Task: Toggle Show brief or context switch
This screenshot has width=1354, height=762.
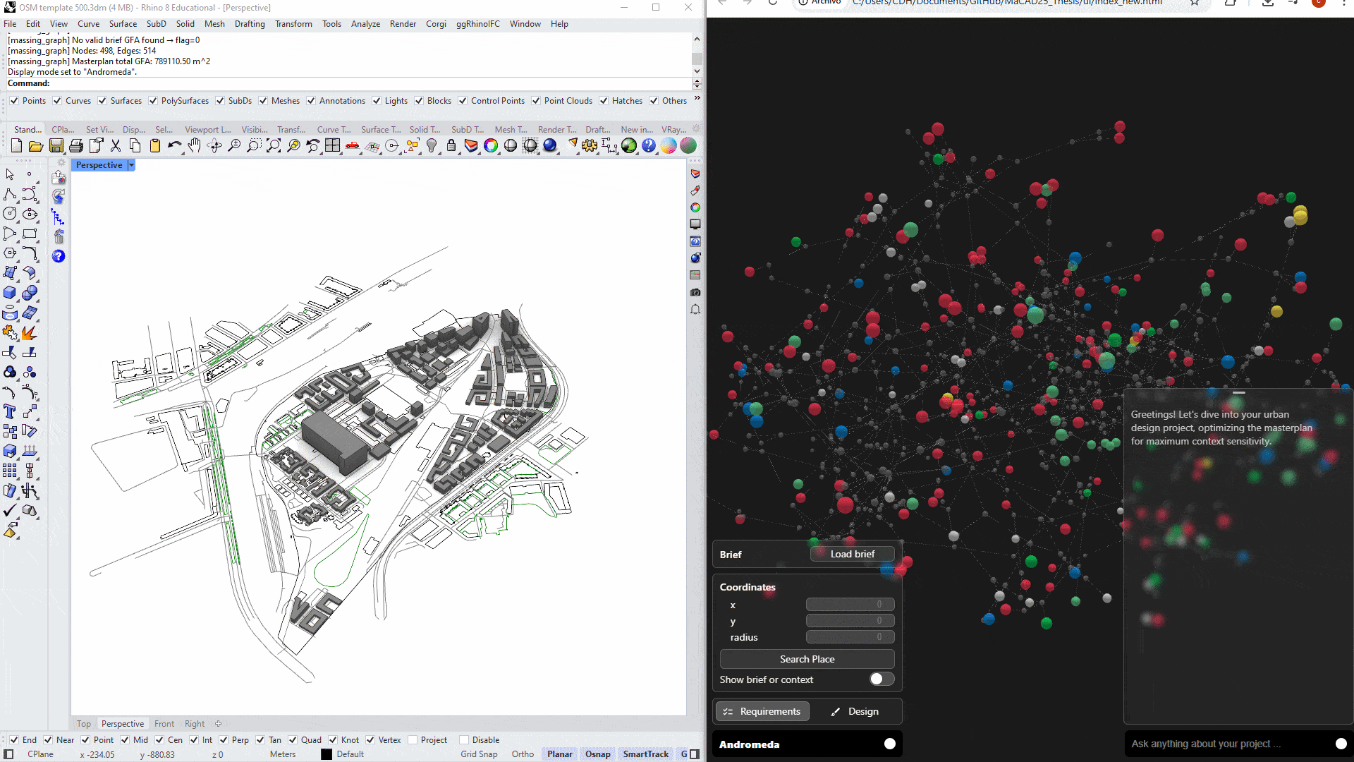Action: [882, 679]
